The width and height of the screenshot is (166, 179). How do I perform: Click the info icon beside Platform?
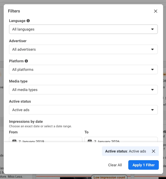[26, 61]
